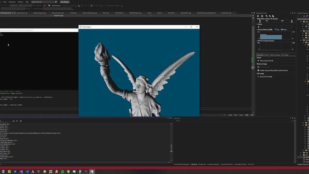This screenshot has width=309, height=174.
Task: Close the Diagnostic Tools panel
Action: click(x=295, y=13)
